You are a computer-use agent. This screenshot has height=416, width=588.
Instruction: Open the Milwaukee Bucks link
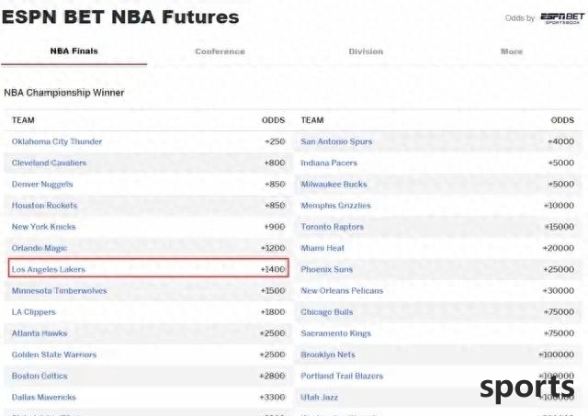pos(334,184)
